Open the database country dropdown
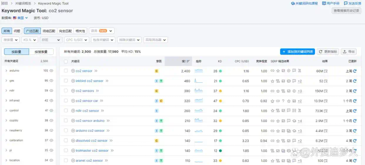This screenshot has width=365, height=165. tap(21, 18)
